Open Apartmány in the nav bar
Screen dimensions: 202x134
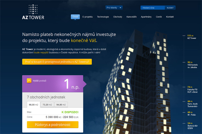pyautogui.click(x=146, y=17)
